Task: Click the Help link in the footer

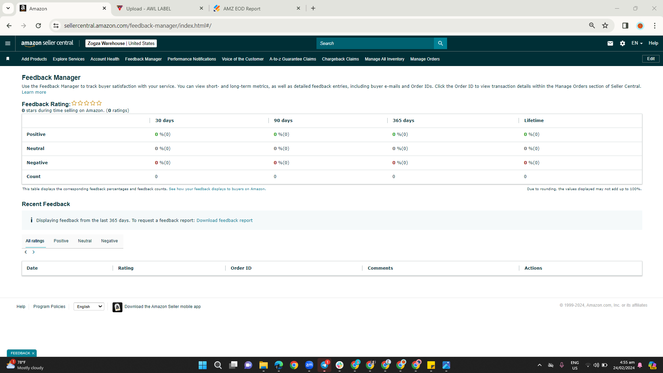Action: (x=21, y=307)
